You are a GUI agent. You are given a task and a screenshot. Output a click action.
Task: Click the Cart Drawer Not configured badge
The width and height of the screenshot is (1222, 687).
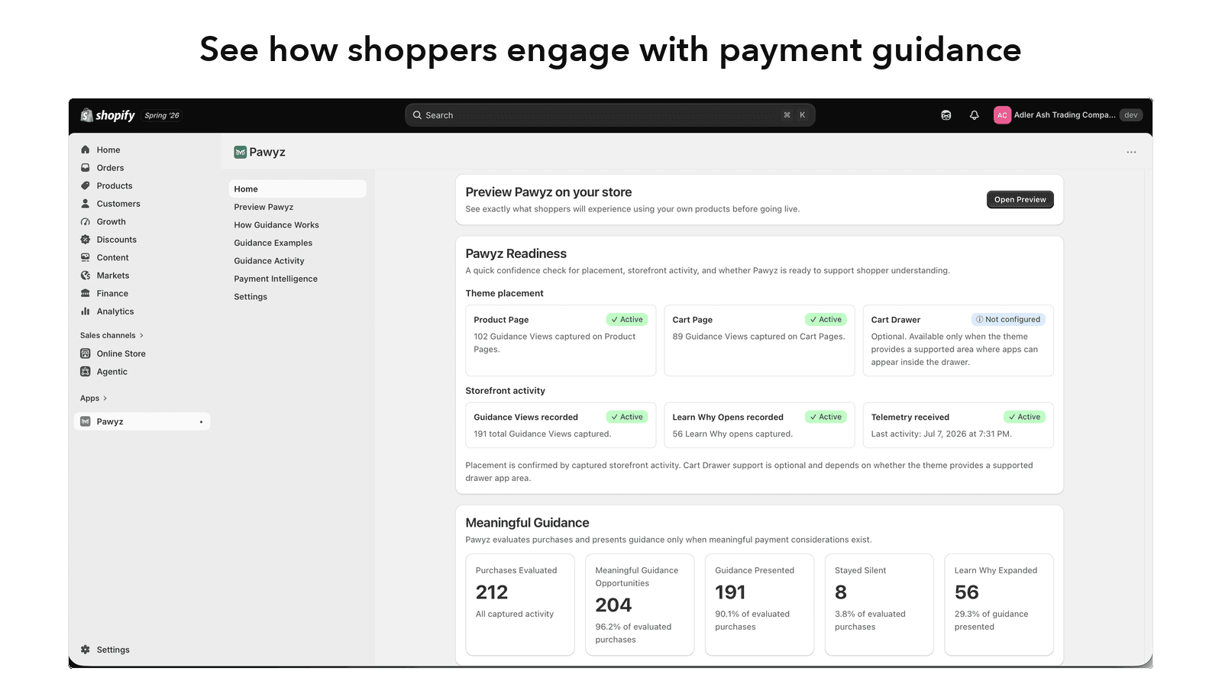[x=1008, y=320]
